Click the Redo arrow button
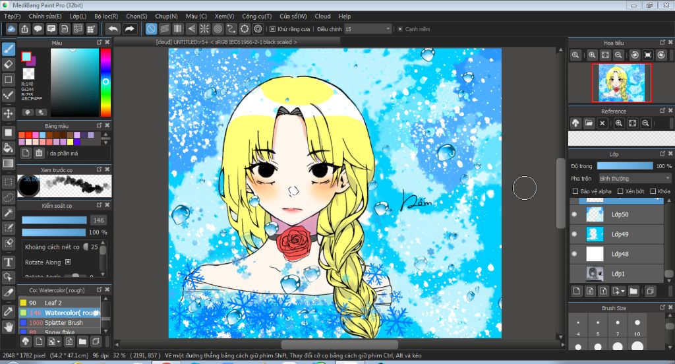675x364 pixels. click(129, 29)
